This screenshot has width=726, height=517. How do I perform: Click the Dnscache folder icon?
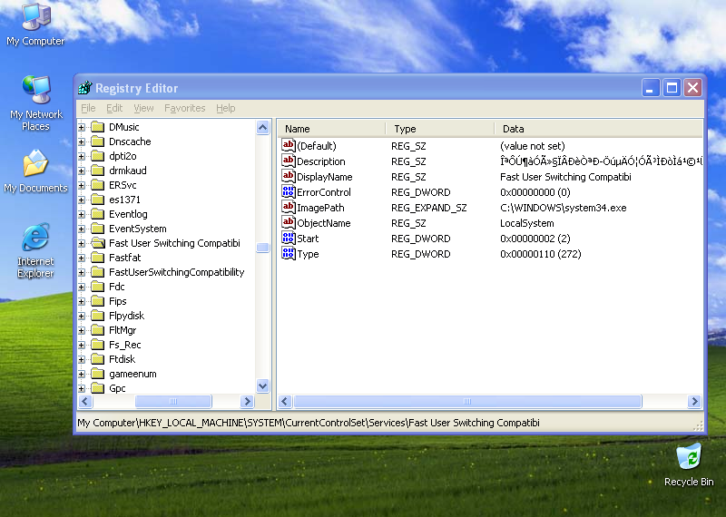coord(98,141)
